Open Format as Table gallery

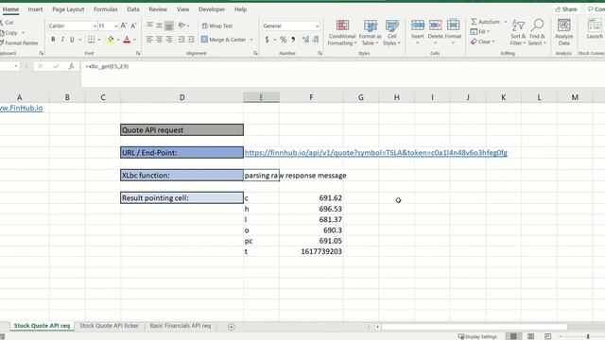[x=370, y=32]
